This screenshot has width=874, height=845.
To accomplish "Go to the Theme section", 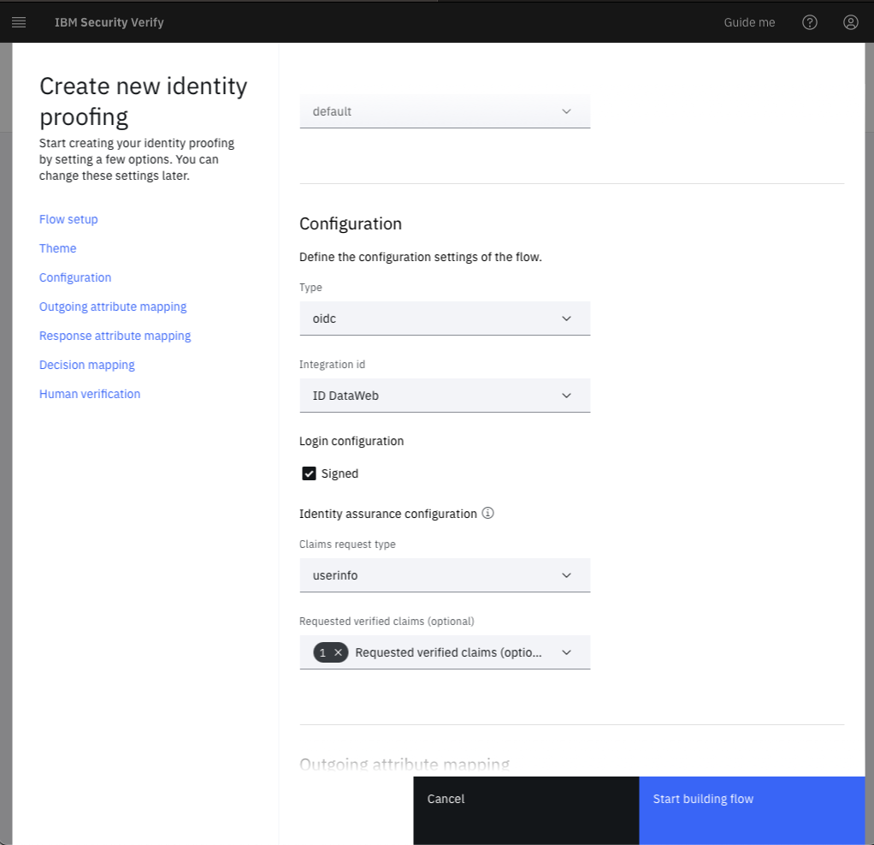I will 57,248.
